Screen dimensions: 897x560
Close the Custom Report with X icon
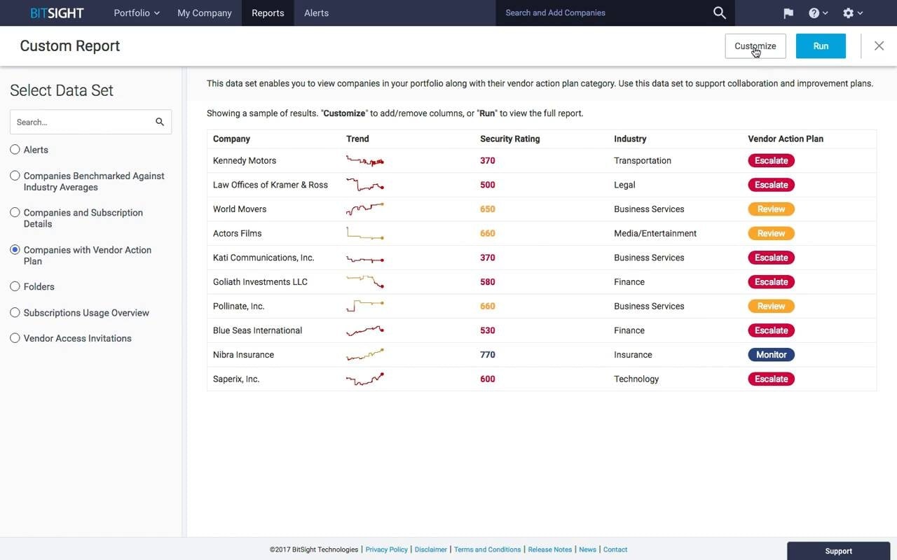(879, 46)
